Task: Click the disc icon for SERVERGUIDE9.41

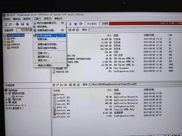Action: 5,35
